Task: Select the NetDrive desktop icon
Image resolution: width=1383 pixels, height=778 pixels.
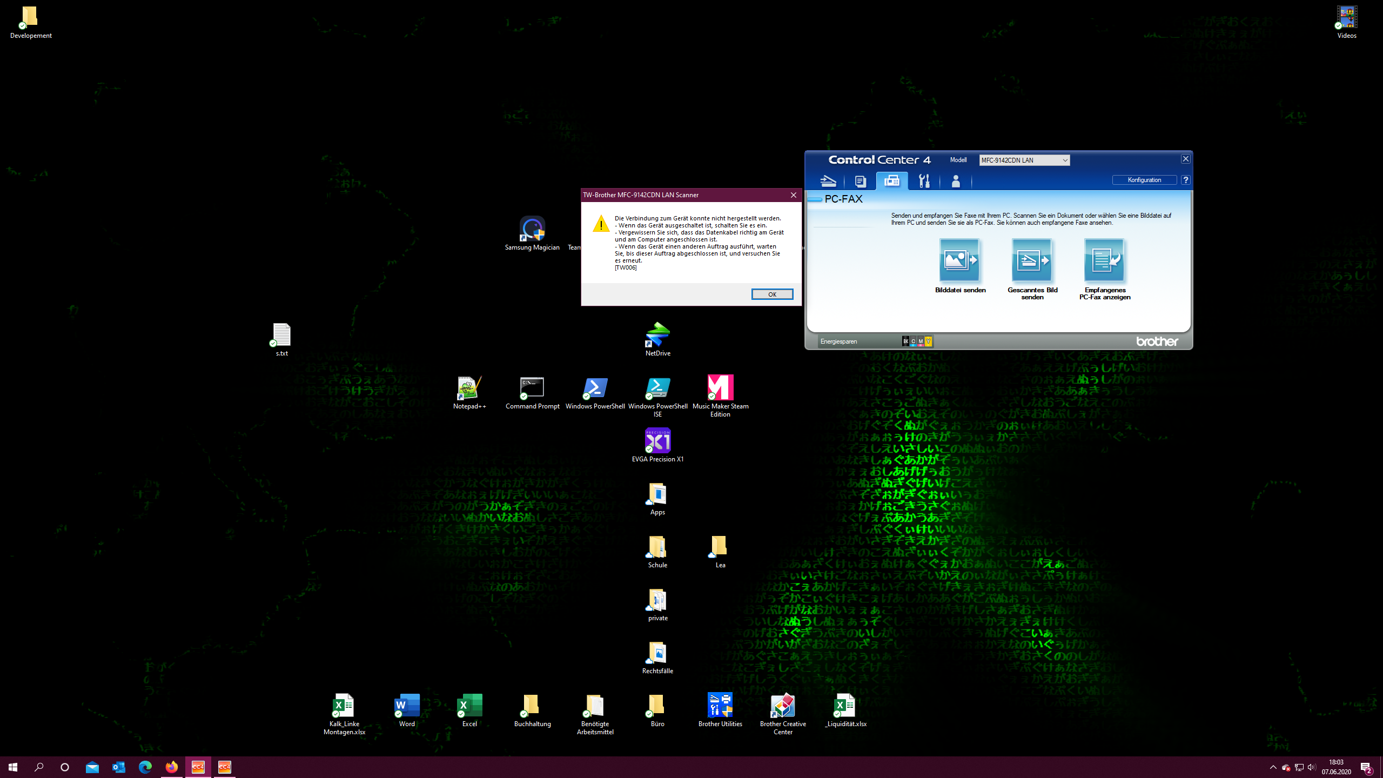Action: pyautogui.click(x=657, y=335)
